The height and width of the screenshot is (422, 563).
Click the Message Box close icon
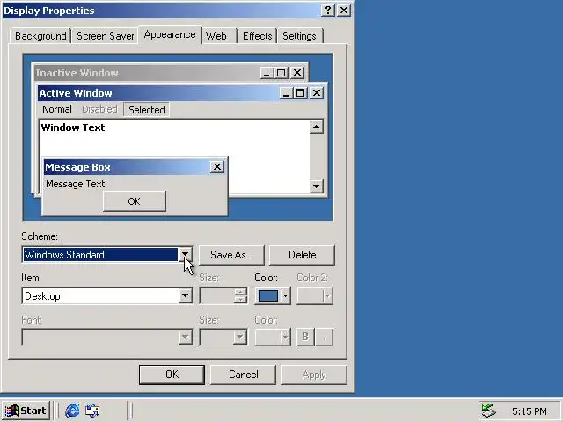pos(217,167)
